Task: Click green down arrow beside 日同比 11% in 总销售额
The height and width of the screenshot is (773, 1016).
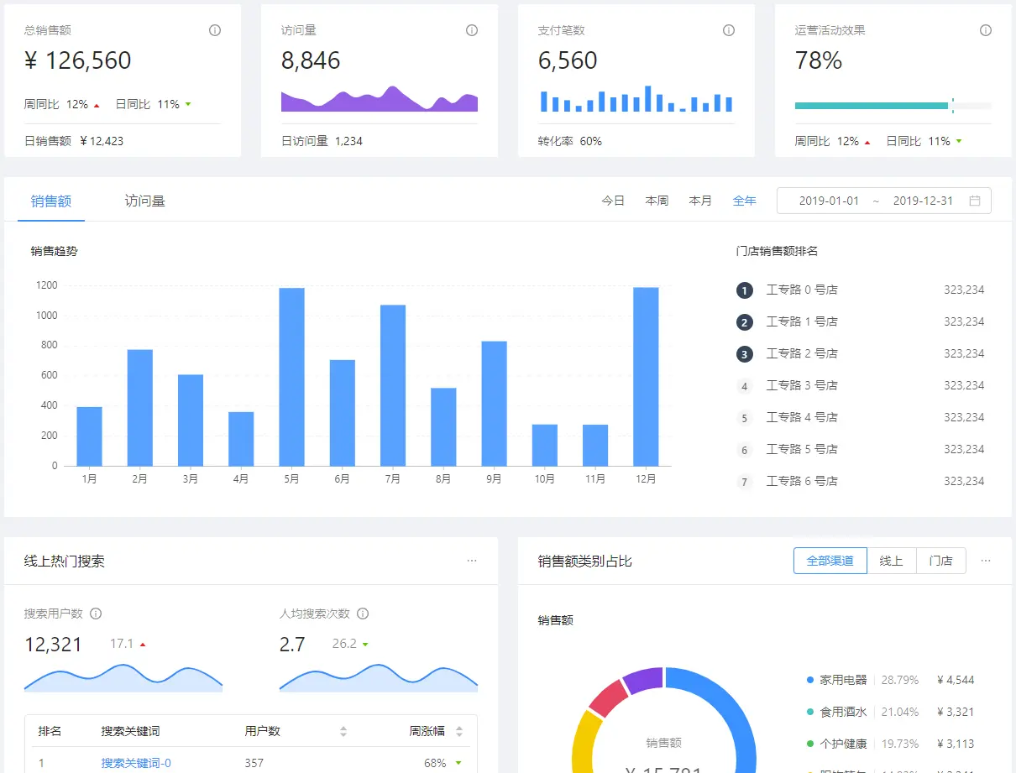Action: click(188, 105)
